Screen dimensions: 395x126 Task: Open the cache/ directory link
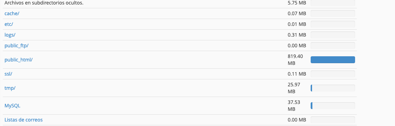click(12, 13)
